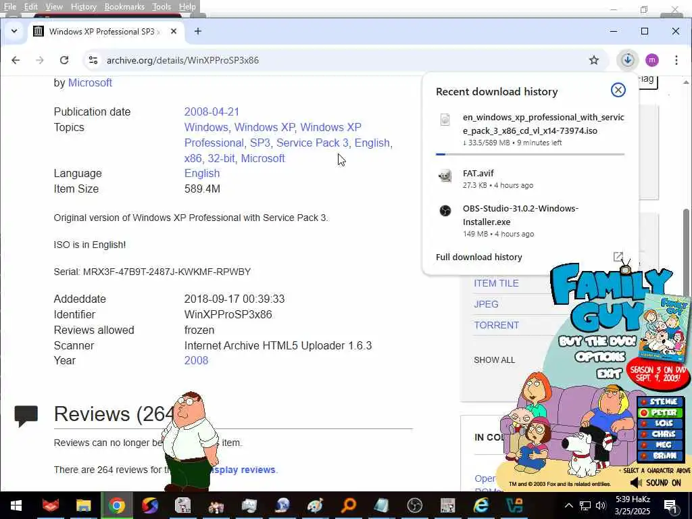Click the red box taskbar icon
This screenshot has height=519, width=692.
(x=50, y=505)
